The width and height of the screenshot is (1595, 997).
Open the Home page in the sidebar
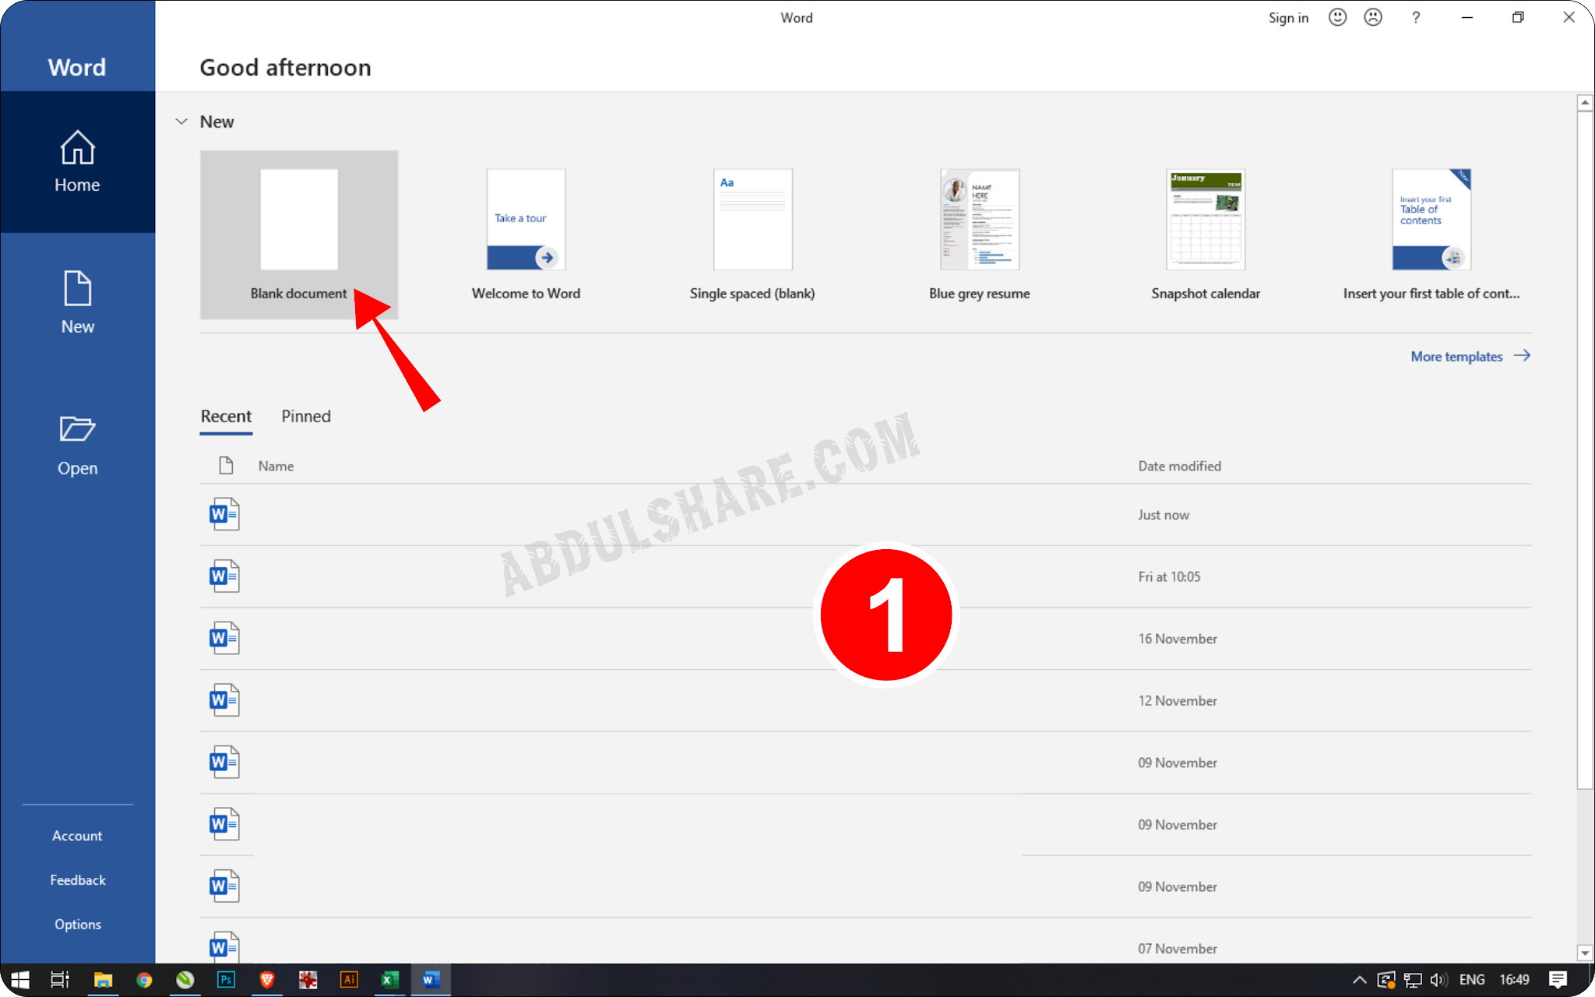point(77,162)
